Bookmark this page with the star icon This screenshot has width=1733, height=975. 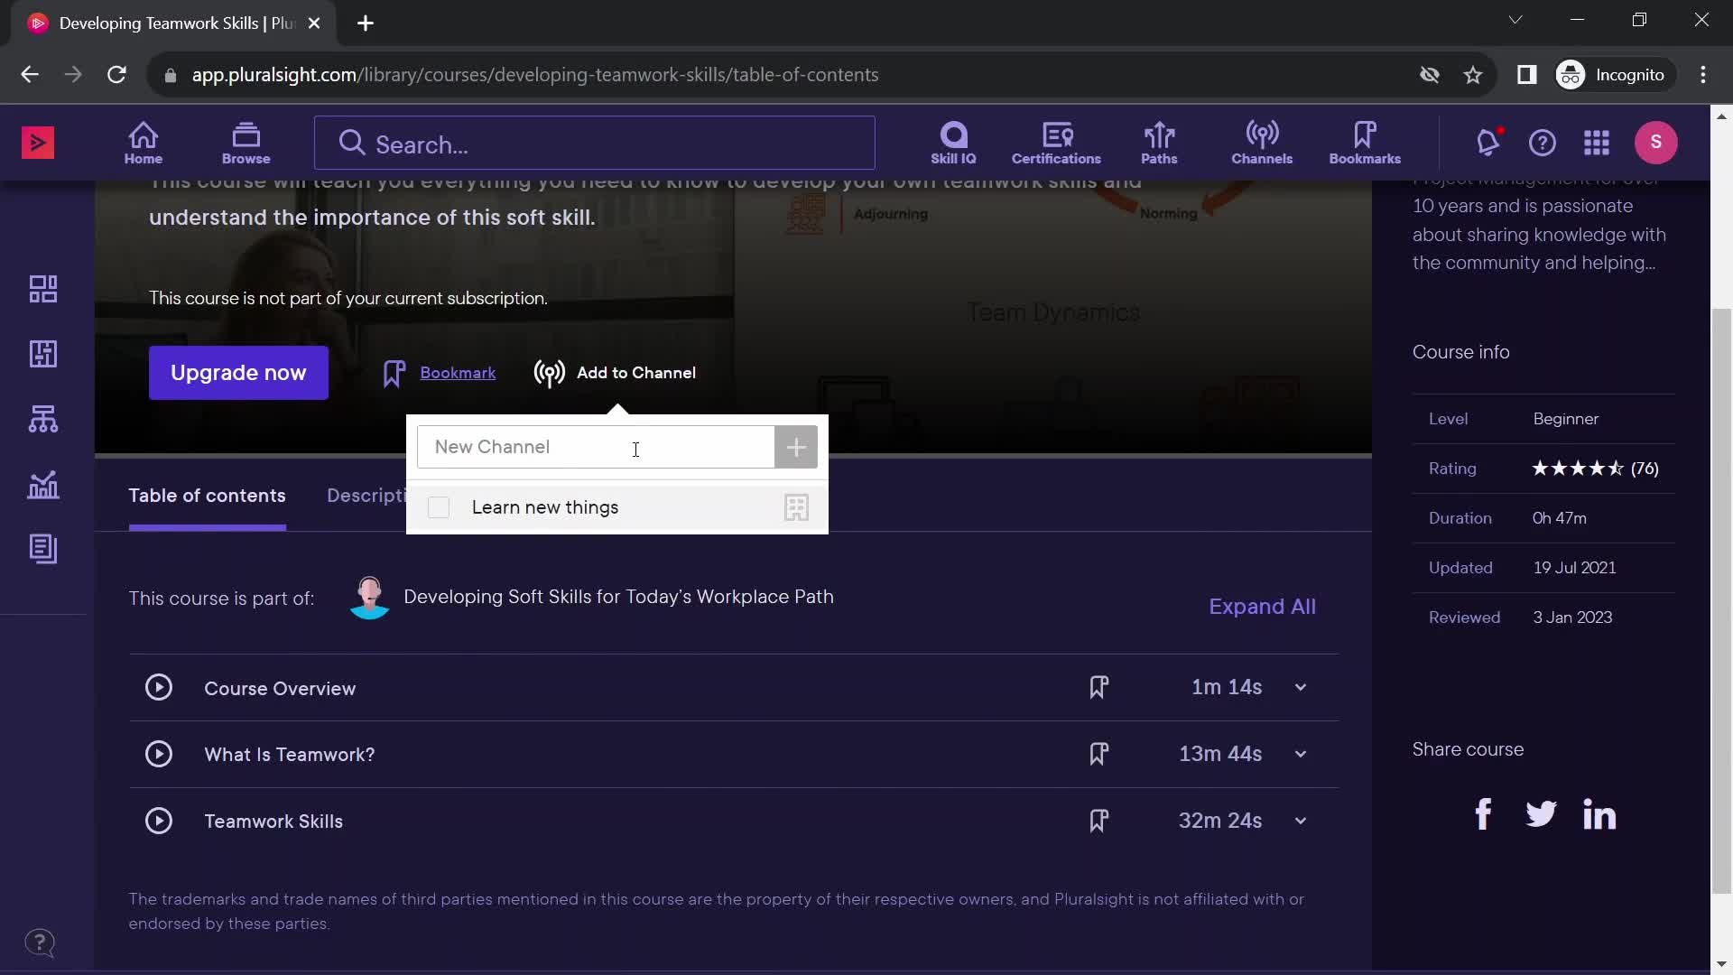1473,75
